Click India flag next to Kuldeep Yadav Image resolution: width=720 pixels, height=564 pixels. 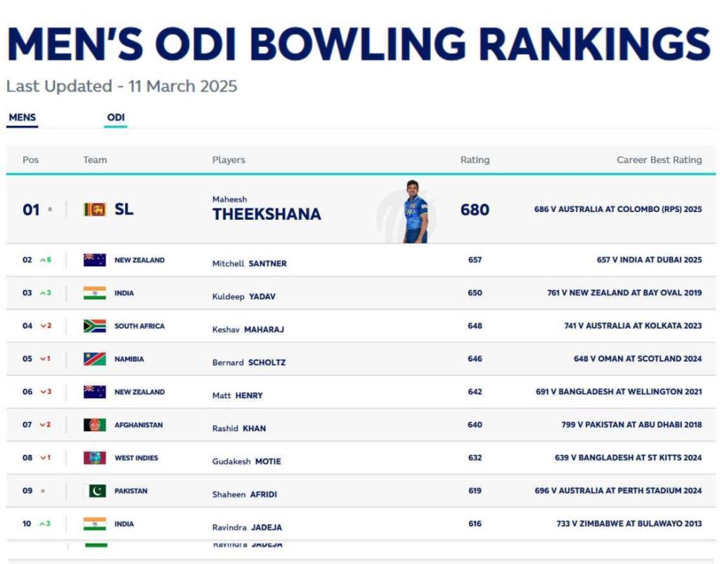coord(94,293)
